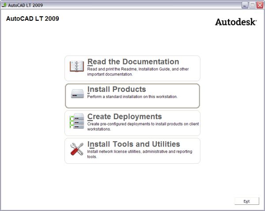Click the open book Documentation icon
Image resolution: width=265 pixels, height=211 pixels.
pos(77,66)
